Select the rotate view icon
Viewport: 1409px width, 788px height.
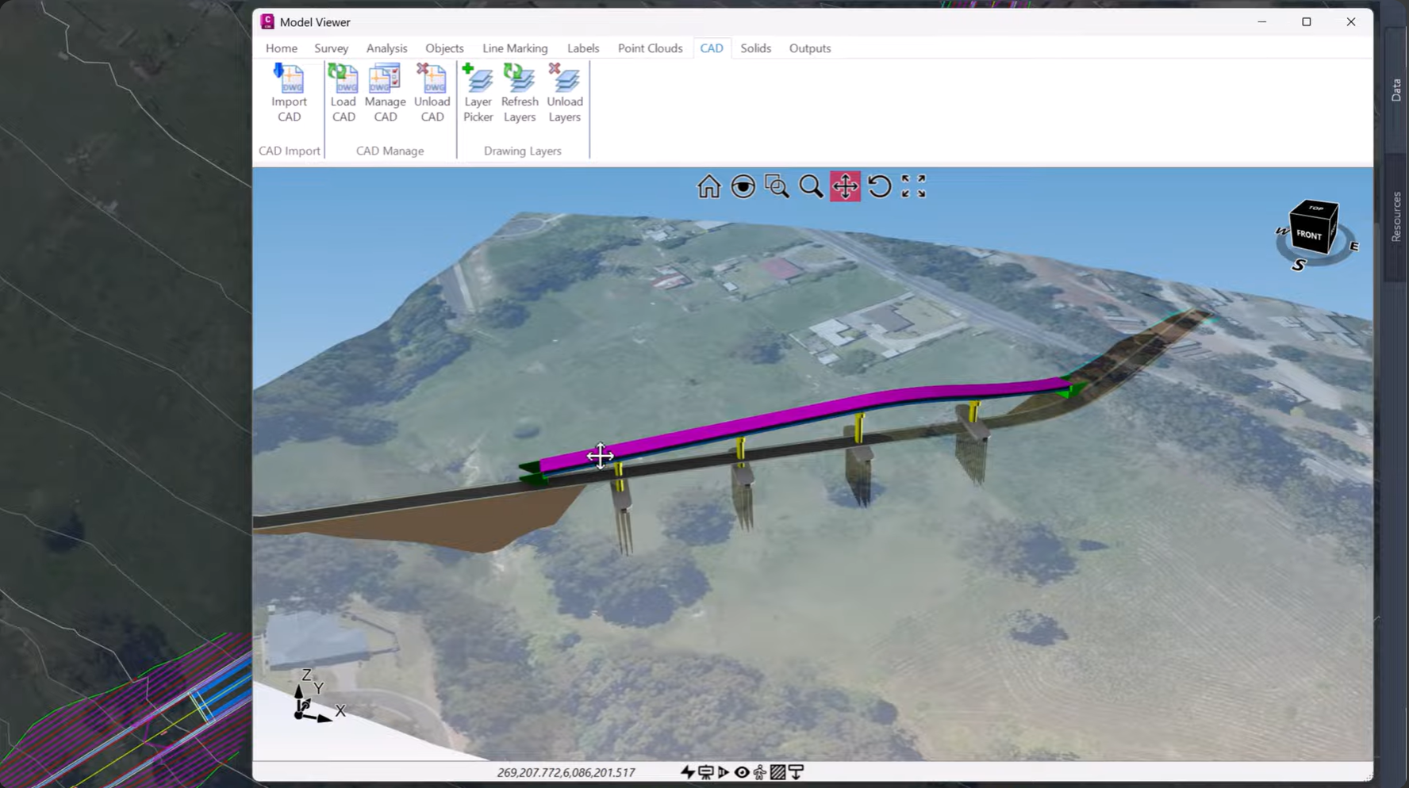pyautogui.click(x=879, y=186)
